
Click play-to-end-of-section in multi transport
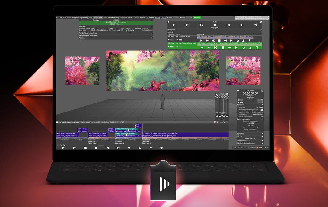pyautogui.click(x=187, y=25)
